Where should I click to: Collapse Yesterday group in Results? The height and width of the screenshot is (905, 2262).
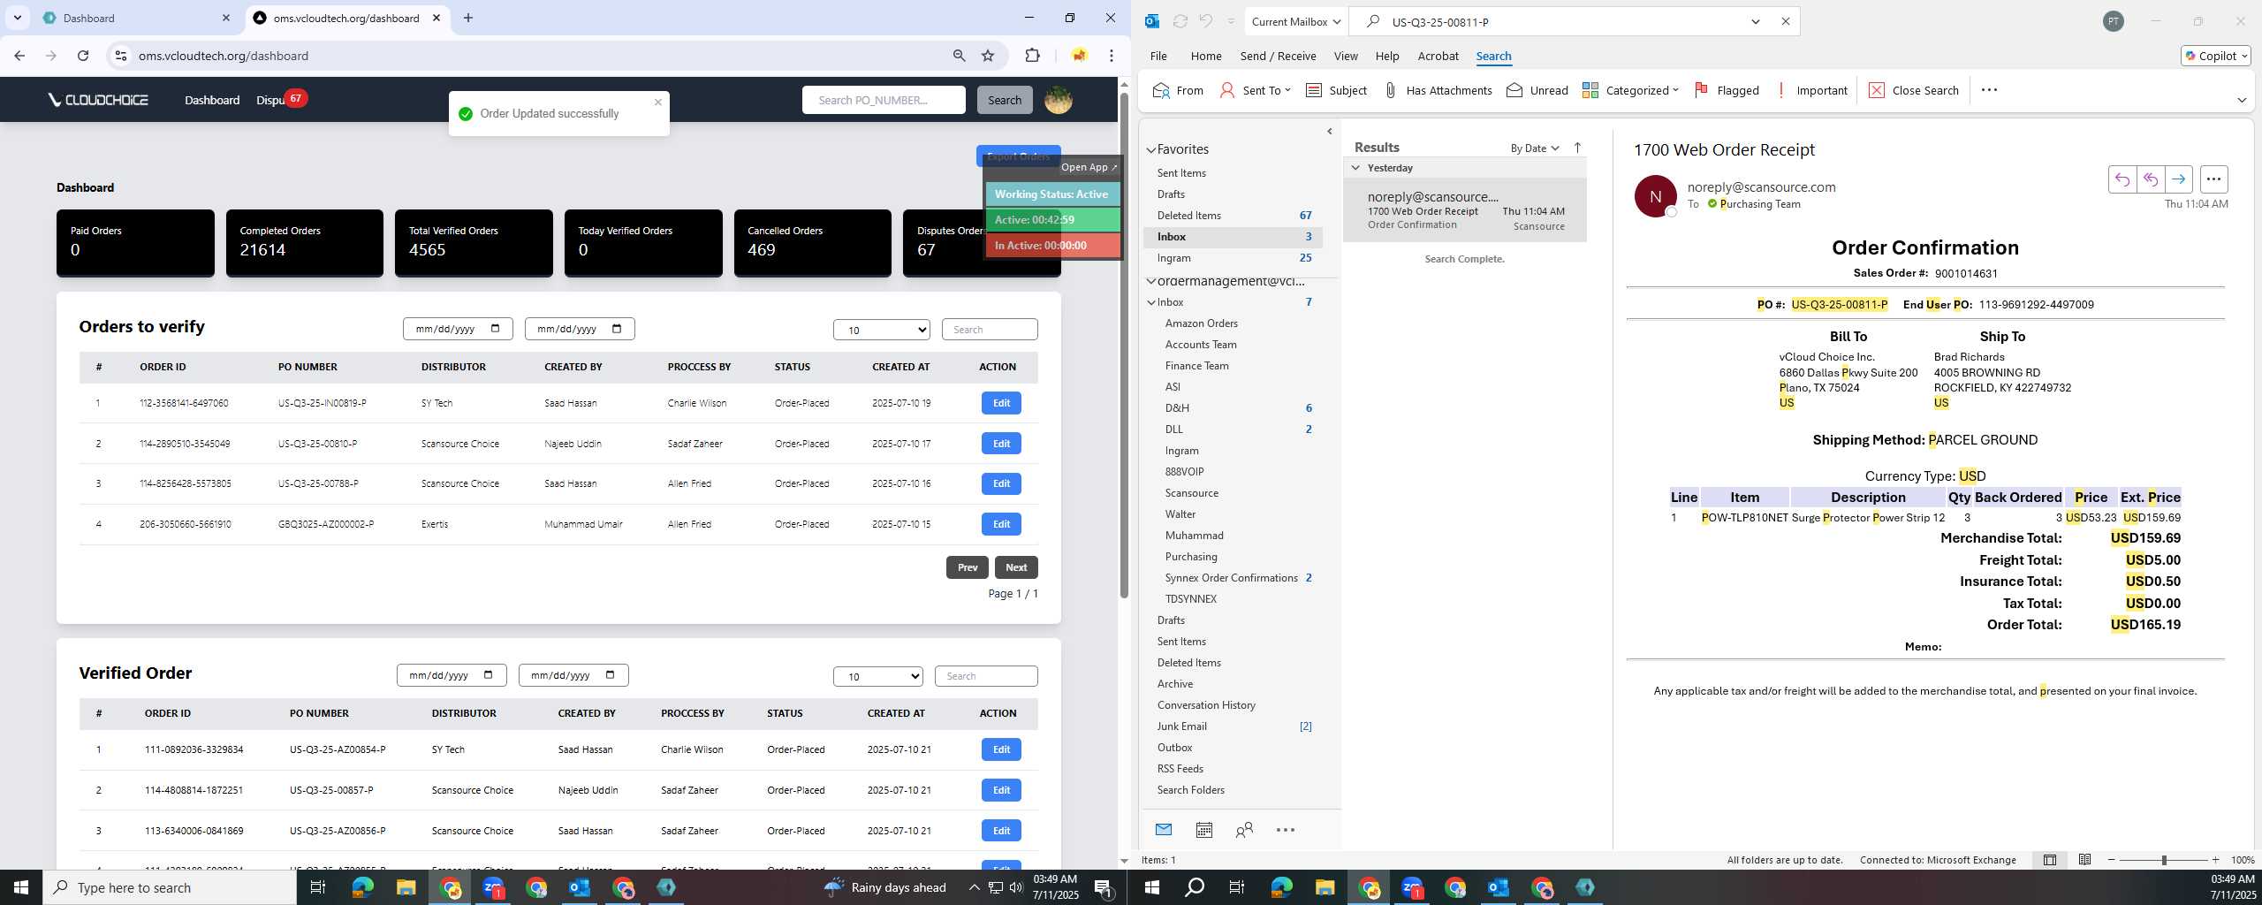click(x=1355, y=167)
